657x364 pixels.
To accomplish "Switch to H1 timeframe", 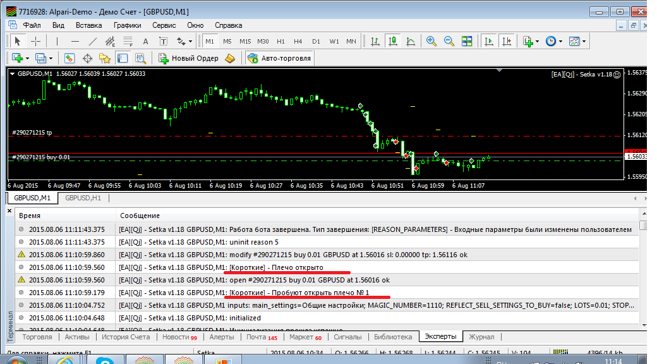I will [280, 41].
